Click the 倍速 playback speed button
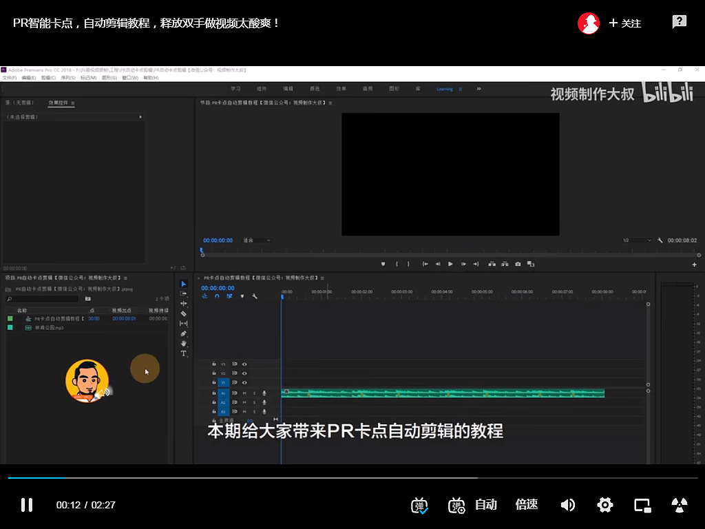 pos(526,505)
